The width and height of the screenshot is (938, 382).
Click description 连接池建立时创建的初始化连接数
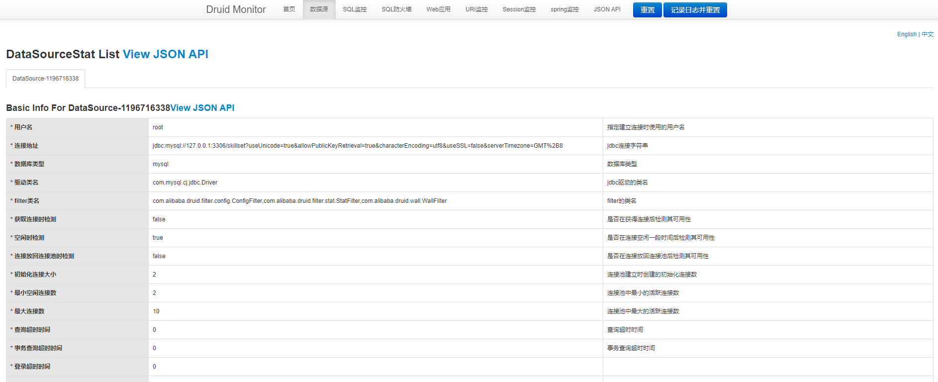click(x=652, y=275)
